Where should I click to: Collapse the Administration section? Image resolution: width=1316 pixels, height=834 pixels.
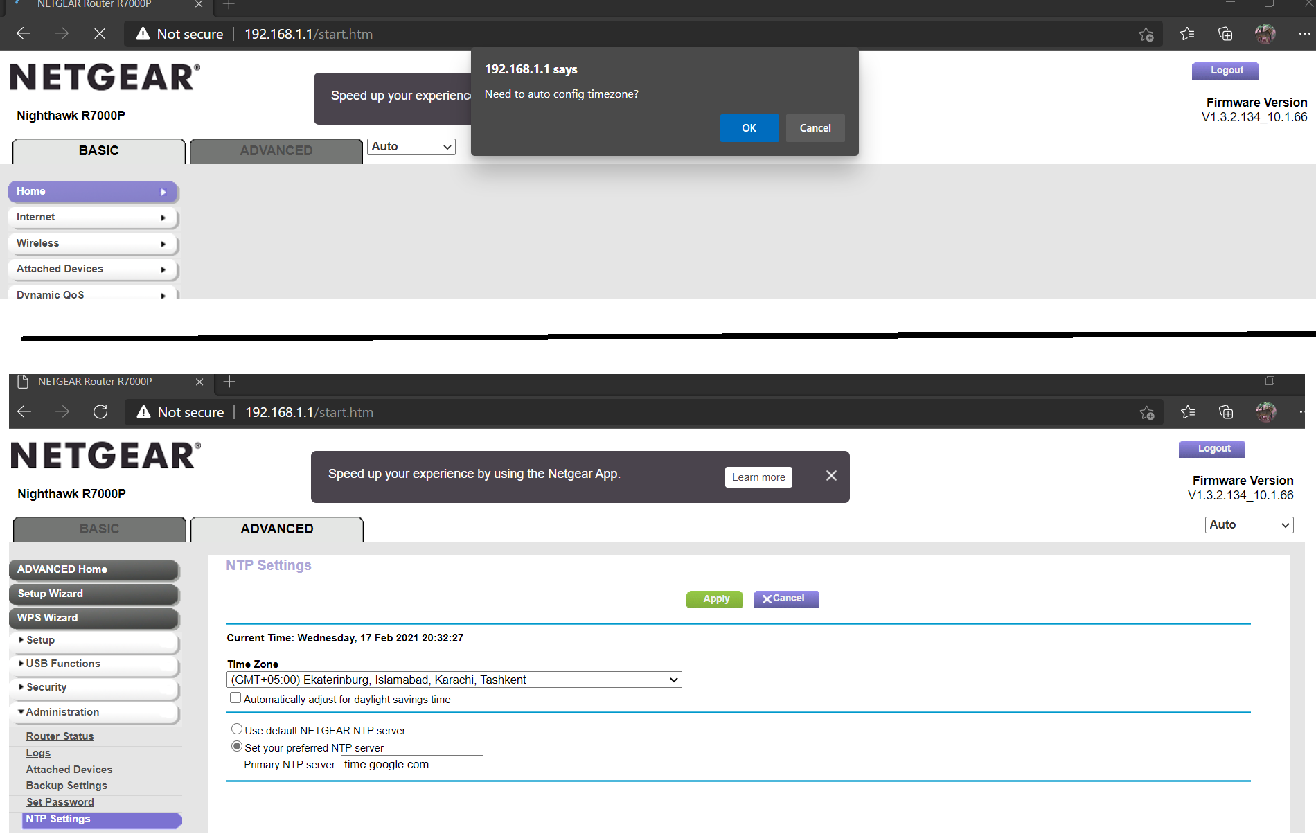point(62,711)
